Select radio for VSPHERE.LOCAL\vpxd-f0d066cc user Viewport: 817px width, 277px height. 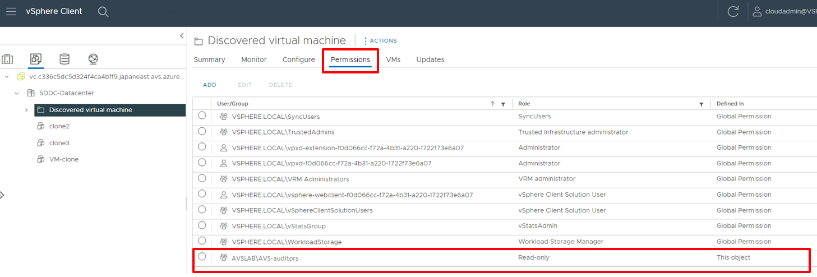(202, 163)
